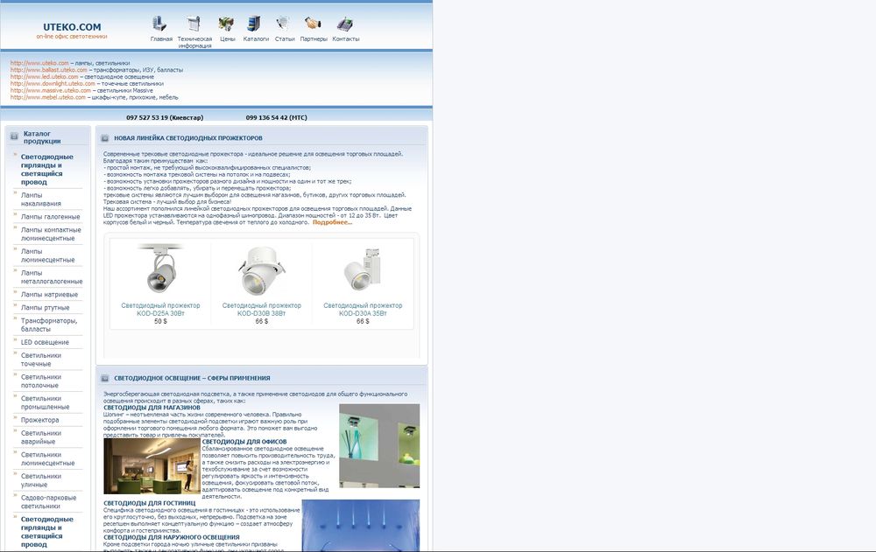This screenshot has width=876, height=552.
Task: Open Светодиодный прожектор KOD-D25A 30Вт link
Action: (x=160, y=309)
